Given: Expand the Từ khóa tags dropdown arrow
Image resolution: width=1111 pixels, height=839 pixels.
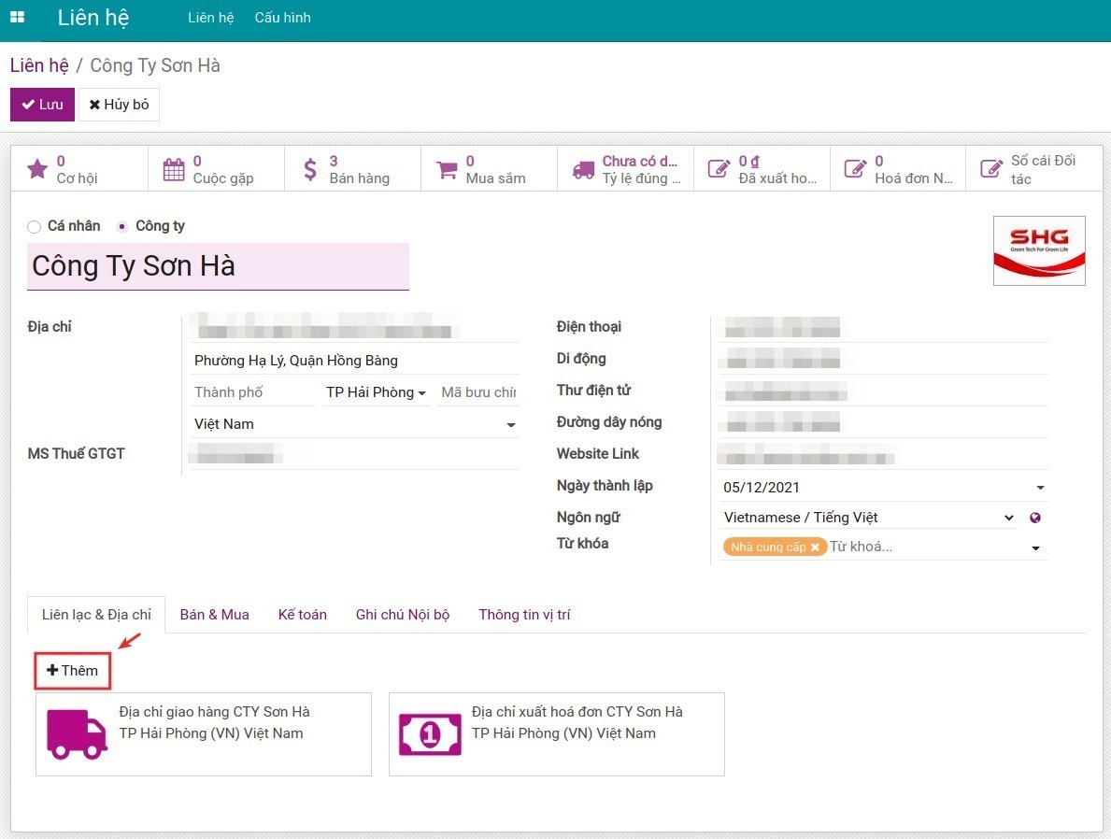Looking at the screenshot, I should click(1036, 547).
